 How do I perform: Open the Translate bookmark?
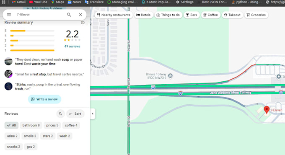coord(94,2)
